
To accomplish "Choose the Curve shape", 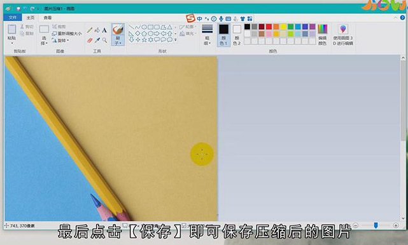I will pyautogui.click(x=137, y=27).
